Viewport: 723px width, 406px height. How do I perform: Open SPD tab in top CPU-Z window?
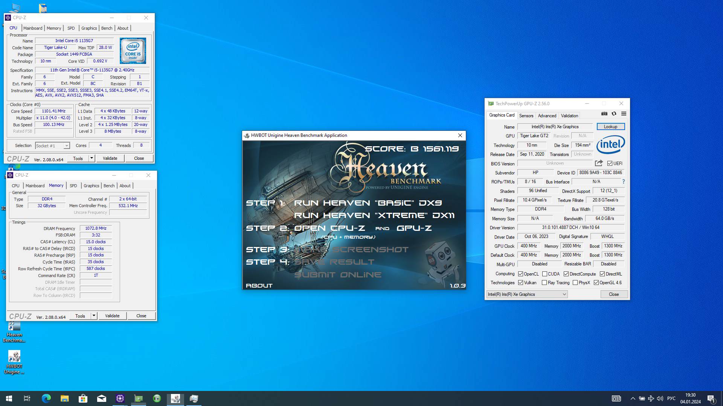[x=71, y=28]
